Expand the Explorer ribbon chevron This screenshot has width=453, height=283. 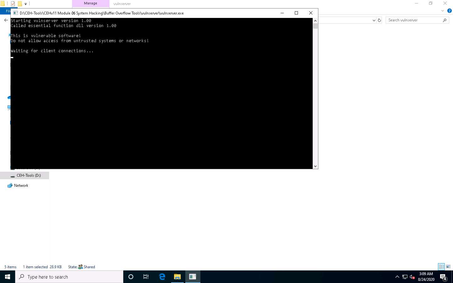tap(443, 11)
